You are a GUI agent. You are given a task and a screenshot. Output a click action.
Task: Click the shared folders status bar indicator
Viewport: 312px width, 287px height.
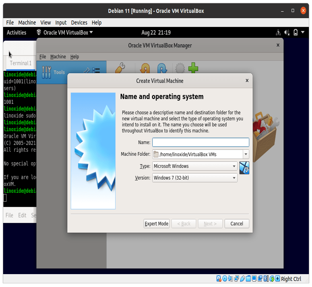click(x=248, y=279)
